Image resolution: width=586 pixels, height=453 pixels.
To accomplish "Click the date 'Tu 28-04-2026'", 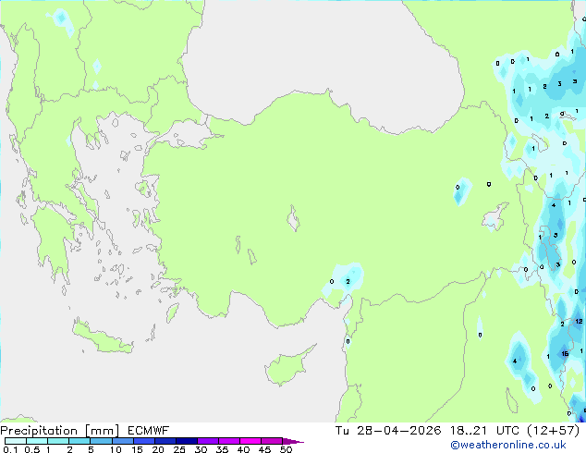I will click(x=388, y=431).
